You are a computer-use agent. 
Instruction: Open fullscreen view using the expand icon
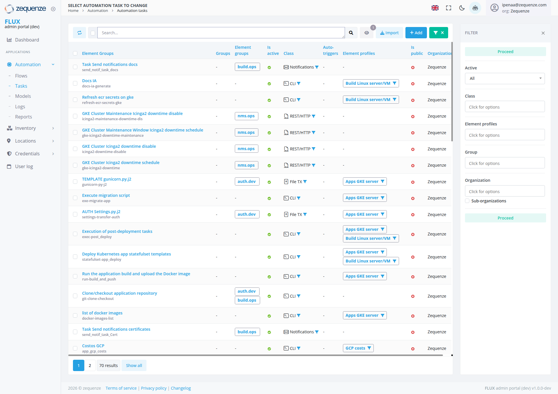pos(448,8)
